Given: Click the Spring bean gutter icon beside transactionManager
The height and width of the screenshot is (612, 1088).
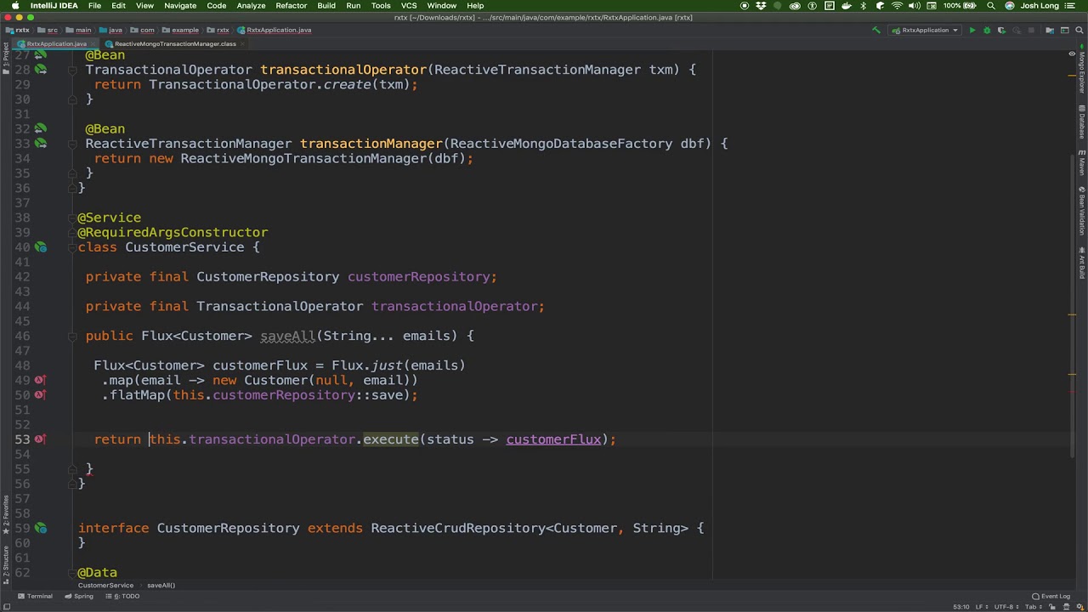Looking at the screenshot, I should coord(41,144).
